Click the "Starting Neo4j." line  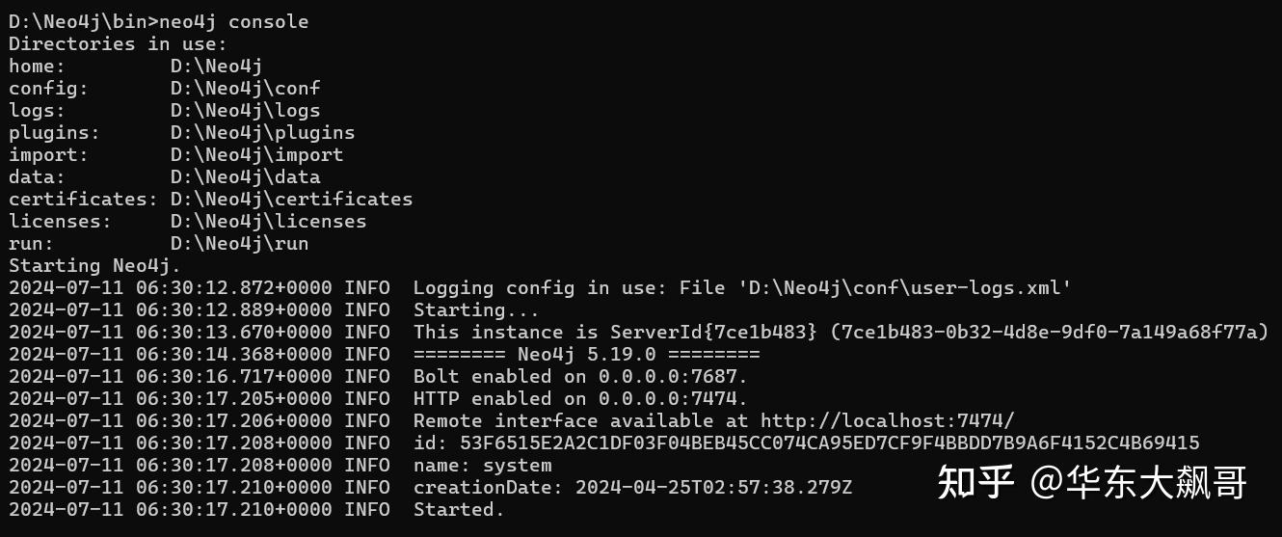click(x=94, y=265)
